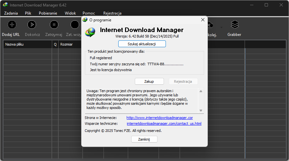
Task: Click the 'Strona w Internecie:' label
Action: coord(101,118)
